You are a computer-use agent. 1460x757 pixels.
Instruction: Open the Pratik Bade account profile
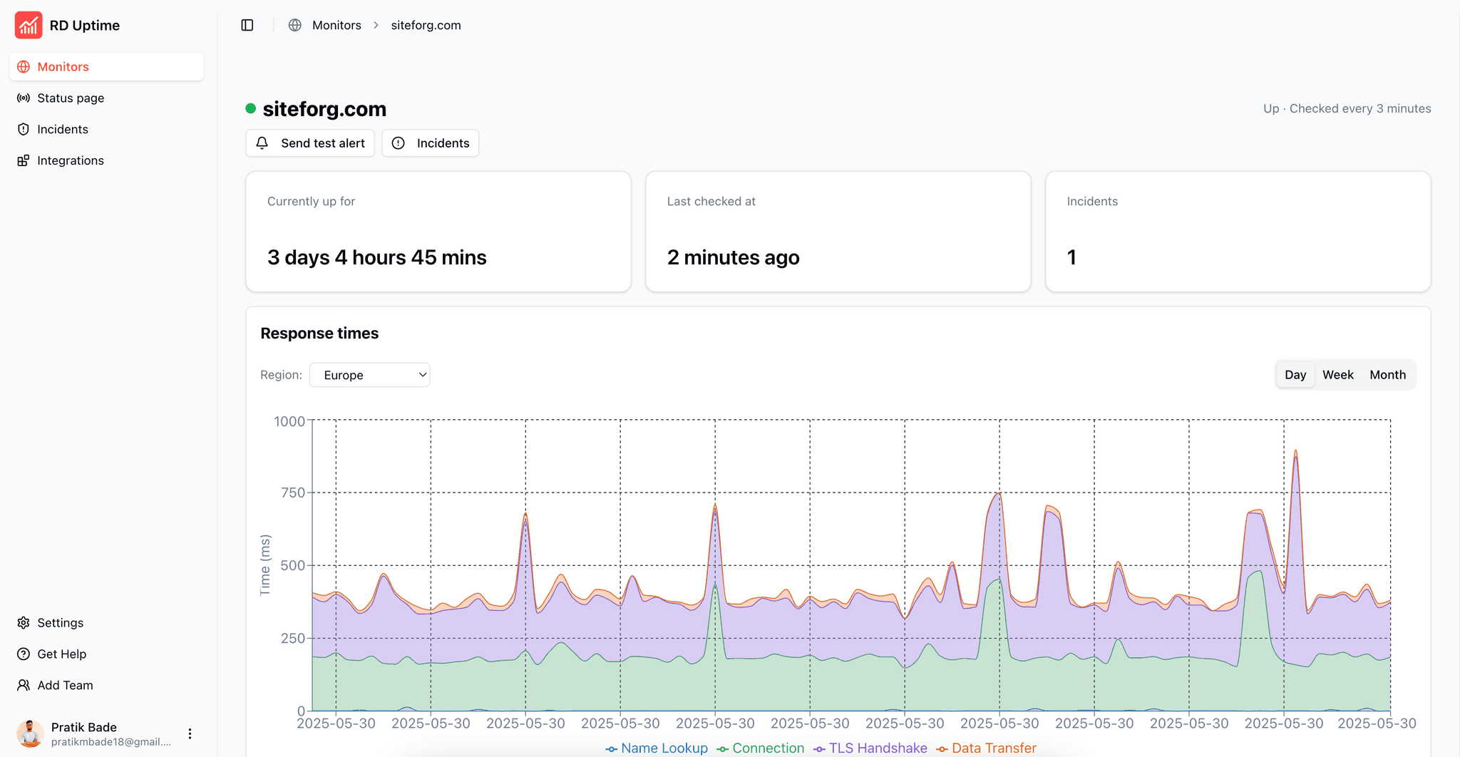pos(93,733)
